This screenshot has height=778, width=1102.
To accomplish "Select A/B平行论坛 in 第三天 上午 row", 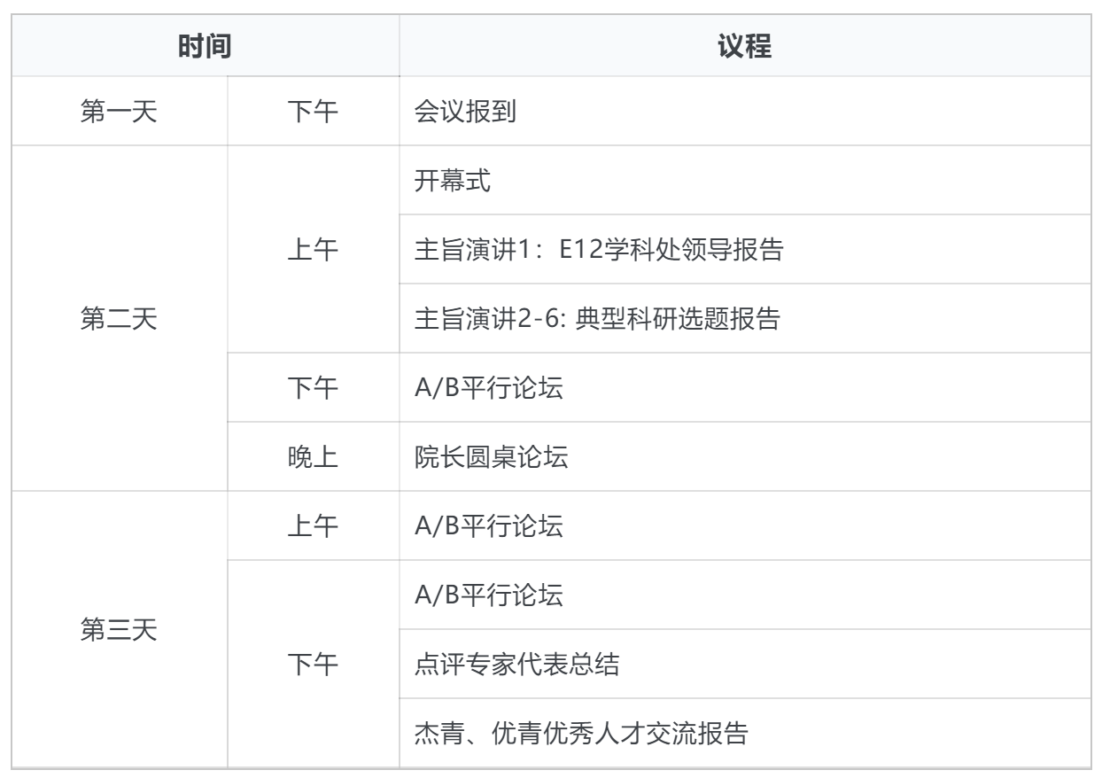I will (x=489, y=525).
